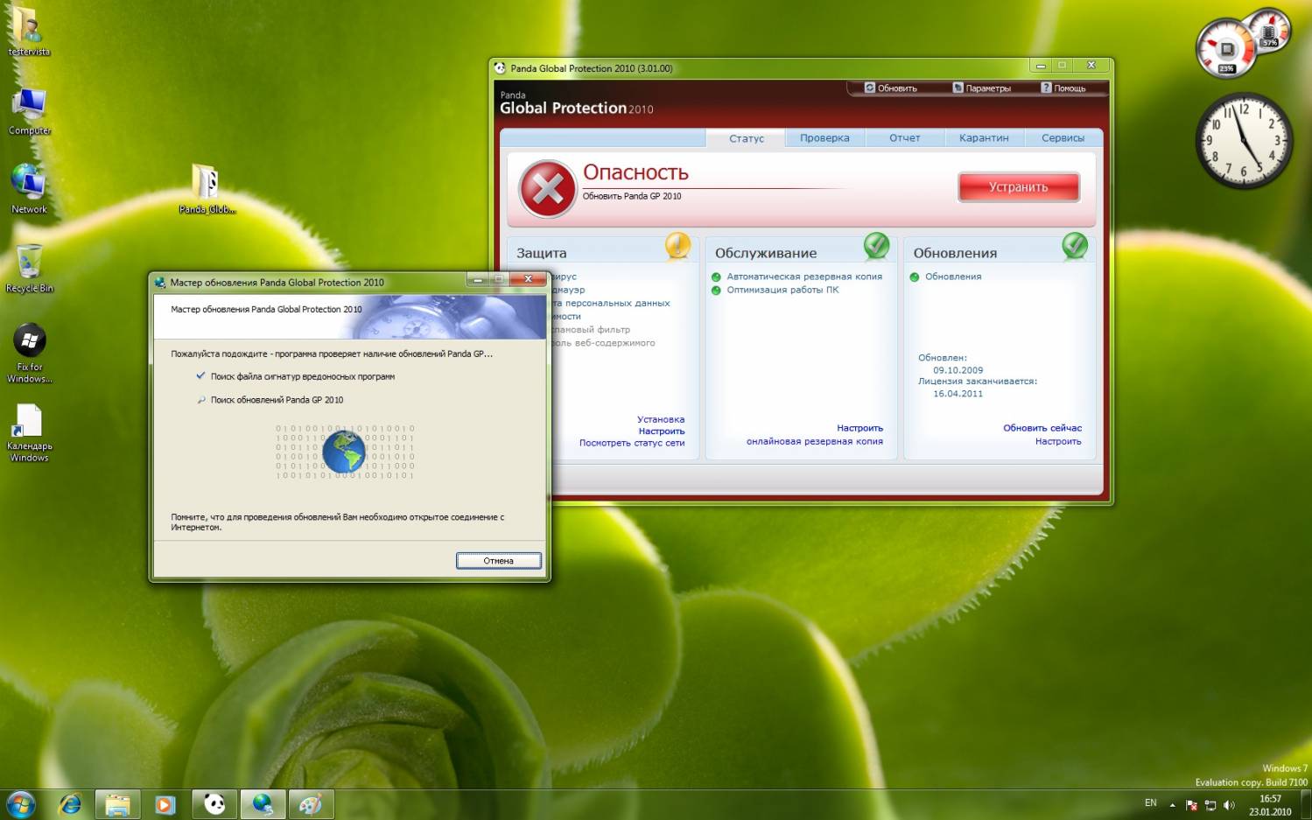Click Посмотреть статус сети link
The height and width of the screenshot is (820, 1312).
click(632, 443)
